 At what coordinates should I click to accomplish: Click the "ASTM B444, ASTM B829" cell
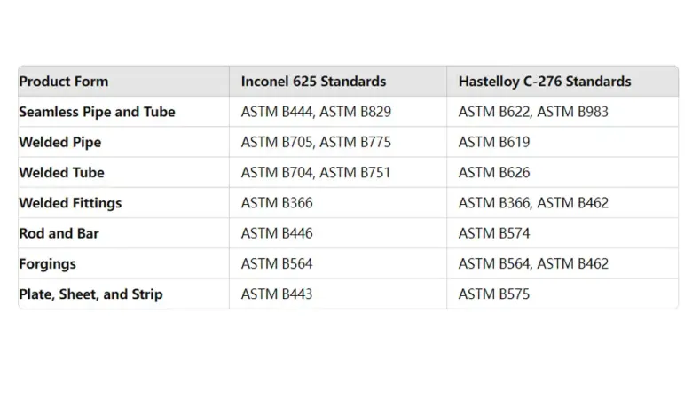click(316, 112)
